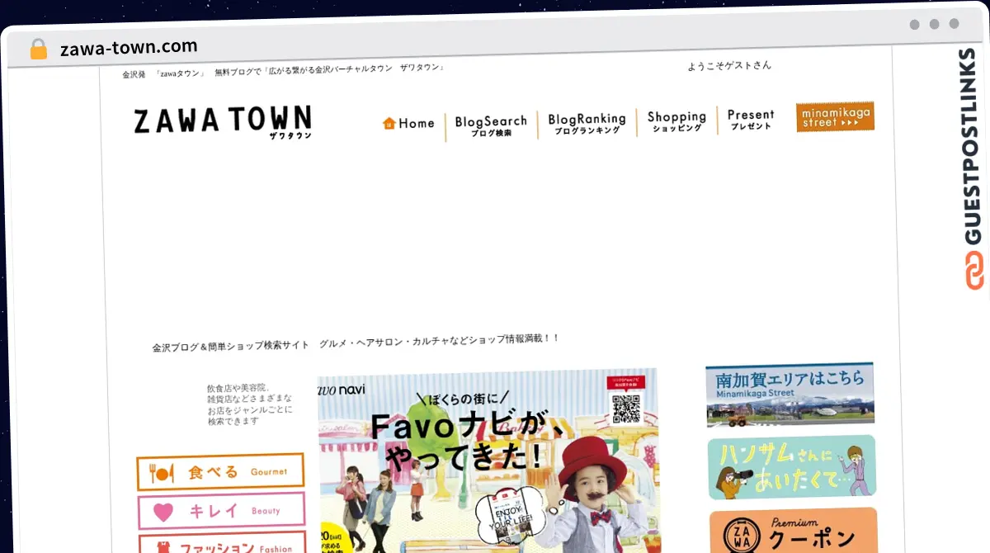Open the Home navigation item
990x553 pixels.
point(408,123)
